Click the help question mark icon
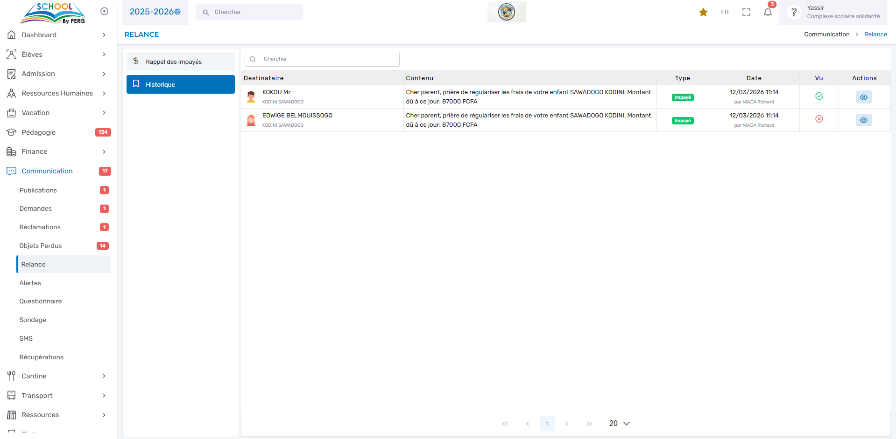The image size is (896, 439). tap(794, 12)
